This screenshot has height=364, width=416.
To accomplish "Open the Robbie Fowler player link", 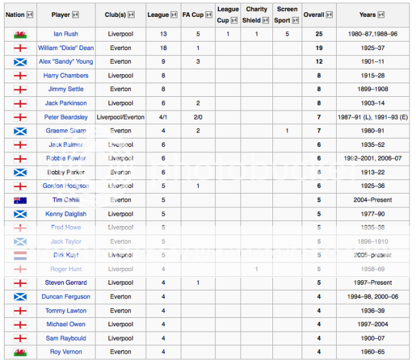I will click(66, 159).
